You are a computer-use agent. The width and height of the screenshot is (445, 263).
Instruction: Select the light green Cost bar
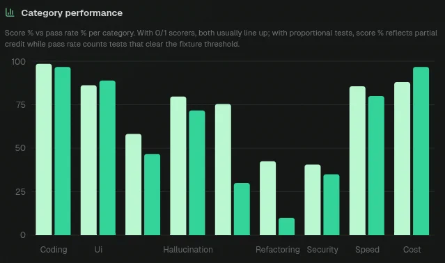point(402,159)
